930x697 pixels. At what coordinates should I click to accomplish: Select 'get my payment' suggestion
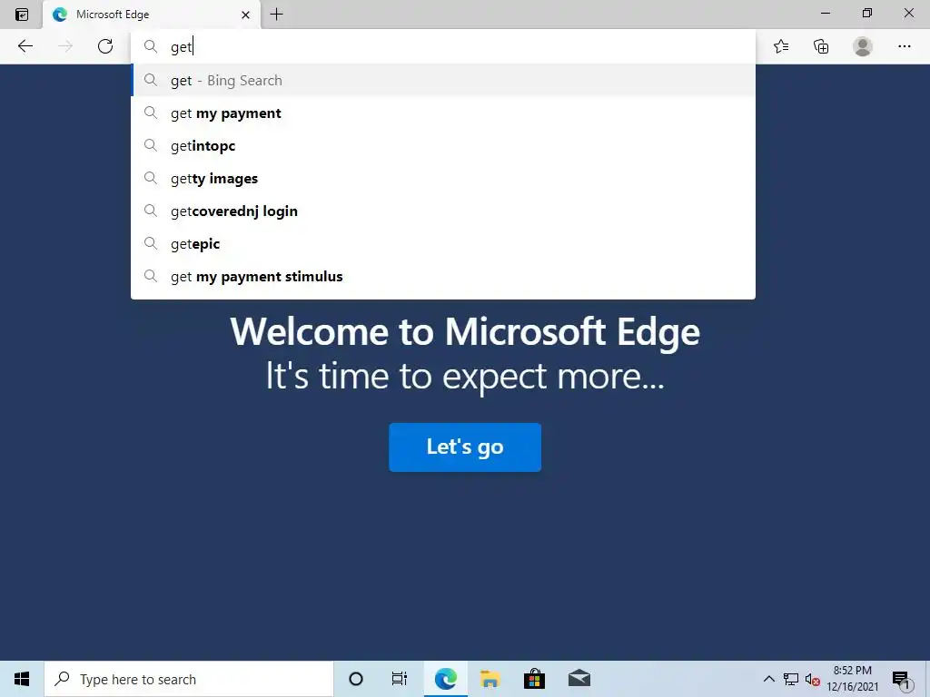tap(443, 113)
